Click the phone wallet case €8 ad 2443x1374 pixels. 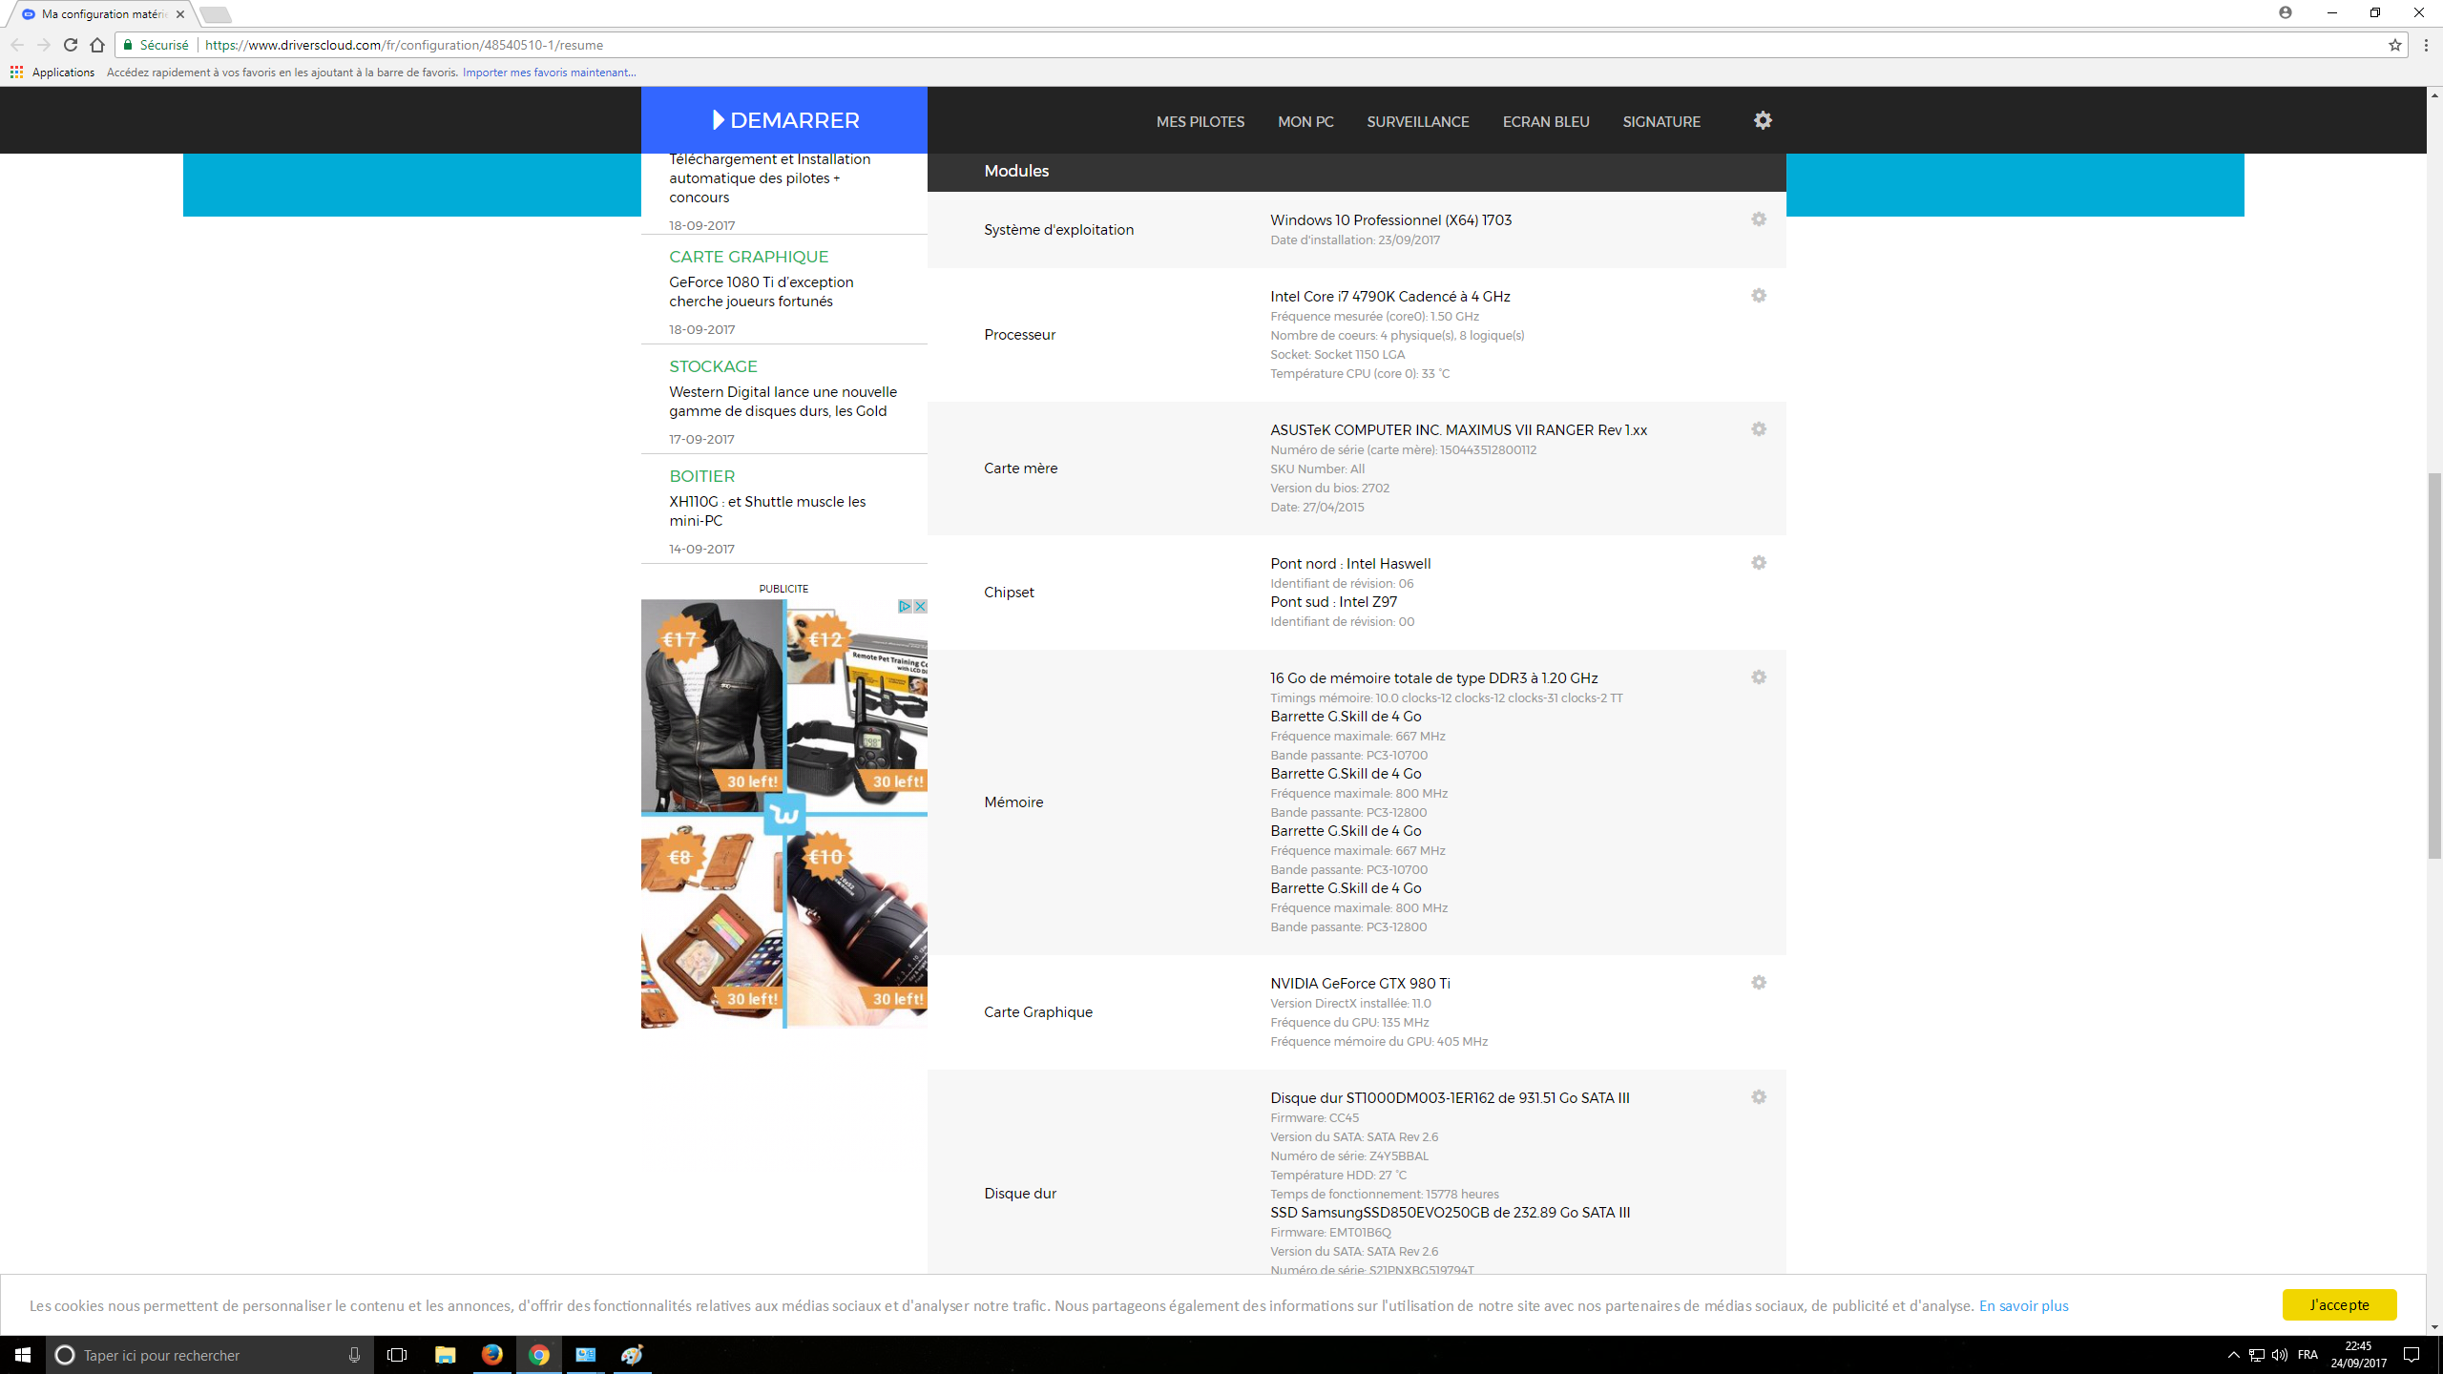point(712,922)
